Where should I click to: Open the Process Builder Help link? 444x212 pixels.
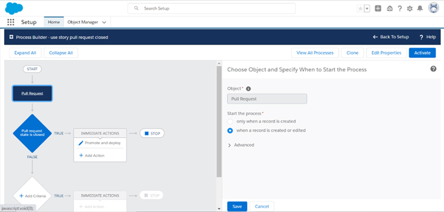tap(428, 37)
